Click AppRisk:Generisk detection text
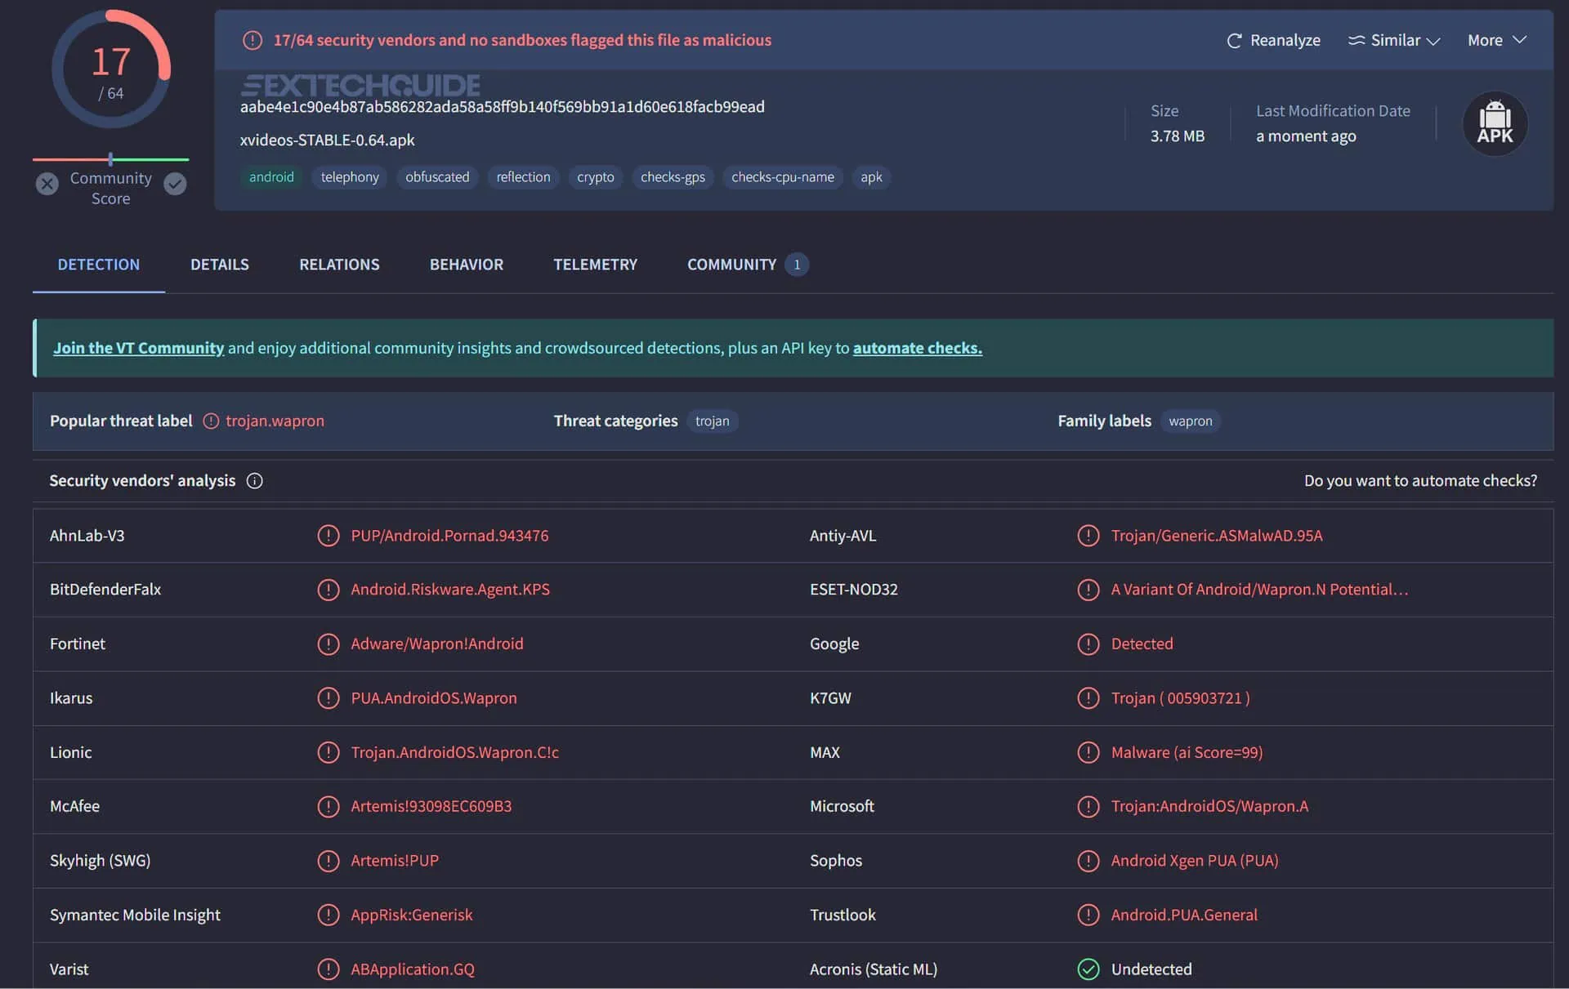1569x989 pixels. click(412, 915)
